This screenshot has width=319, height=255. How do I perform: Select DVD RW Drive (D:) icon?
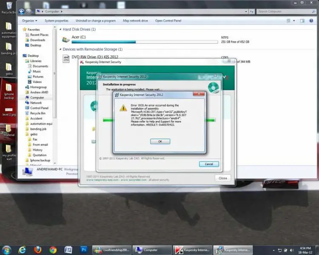(x=66, y=59)
